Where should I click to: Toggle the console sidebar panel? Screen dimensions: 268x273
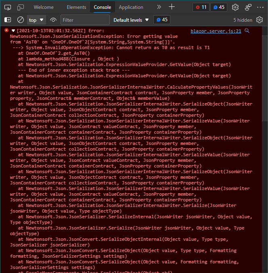click(x=8, y=20)
